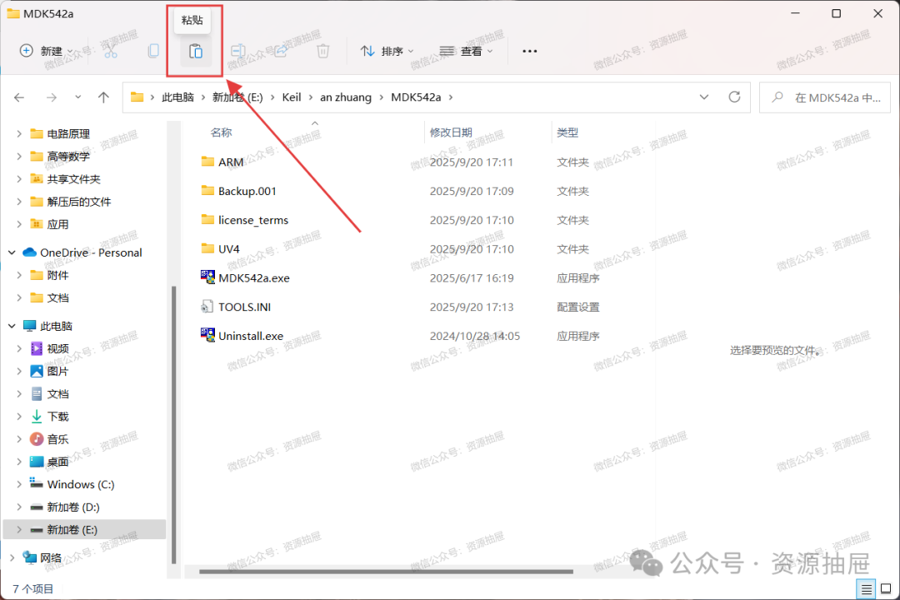Open 音乐 in the sidebar
900x600 pixels.
pyautogui.click(x=57, y=439)
